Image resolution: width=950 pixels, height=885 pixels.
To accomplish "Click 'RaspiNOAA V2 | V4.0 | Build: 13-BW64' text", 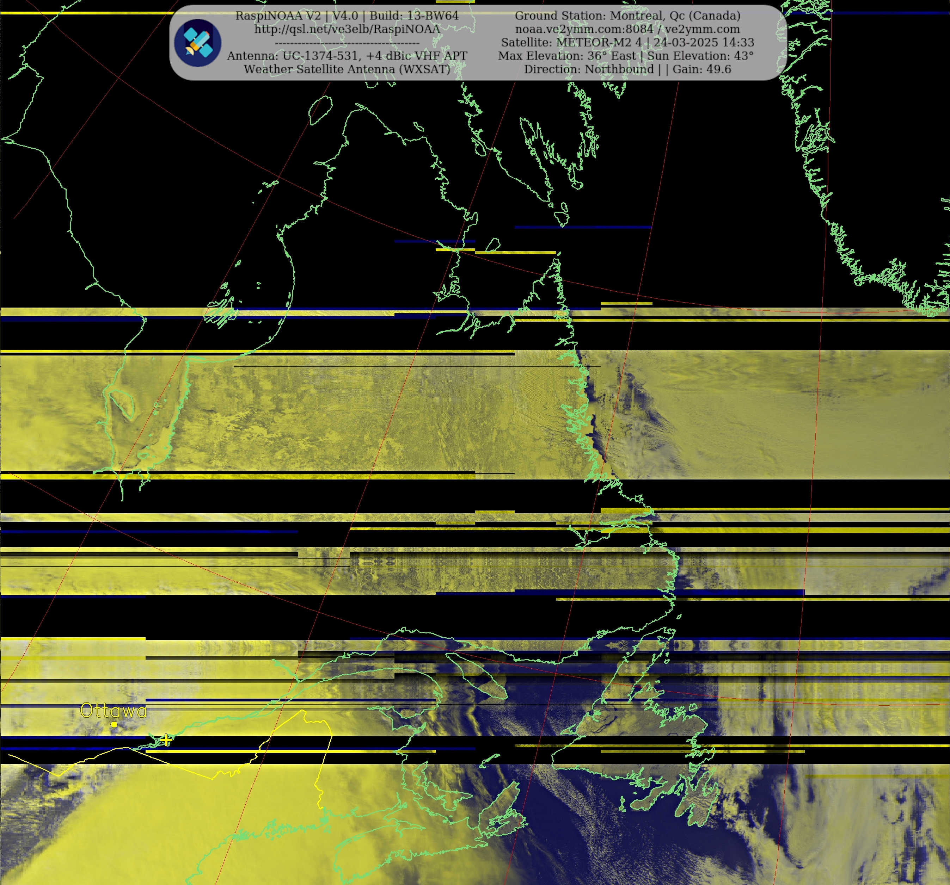I will pos(347,16).
